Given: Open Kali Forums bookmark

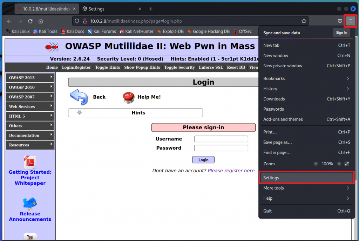Looking at the screenshot, I should click(x=102, y=31).
